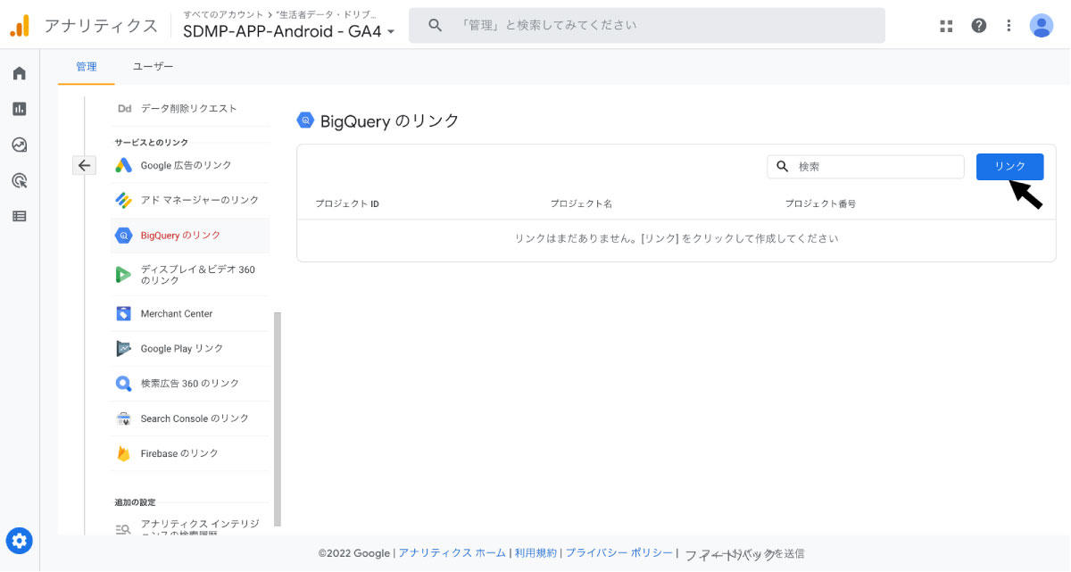1071x572 pixels.
Task: Click the プロジェクト番号 column header
Action: point(820,204)
